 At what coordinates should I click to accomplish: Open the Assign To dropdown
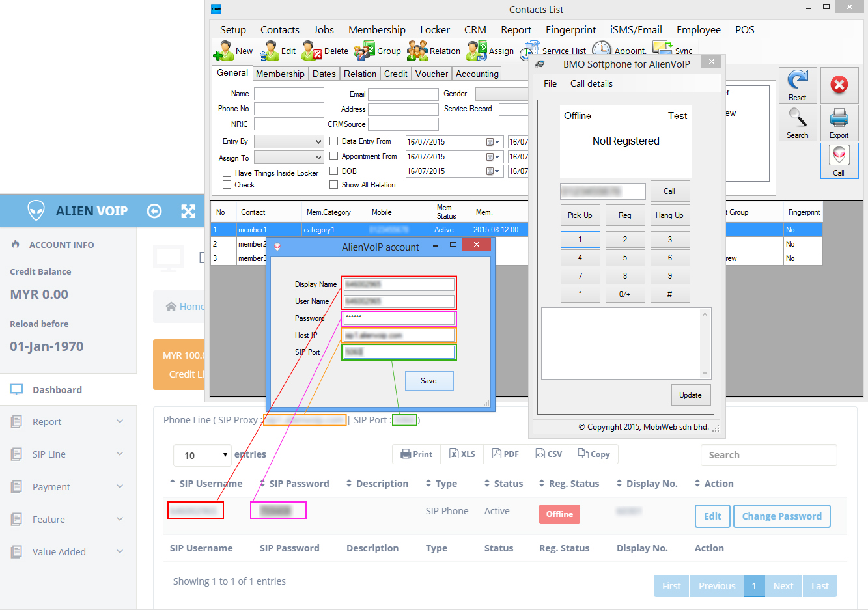(289, 157)
